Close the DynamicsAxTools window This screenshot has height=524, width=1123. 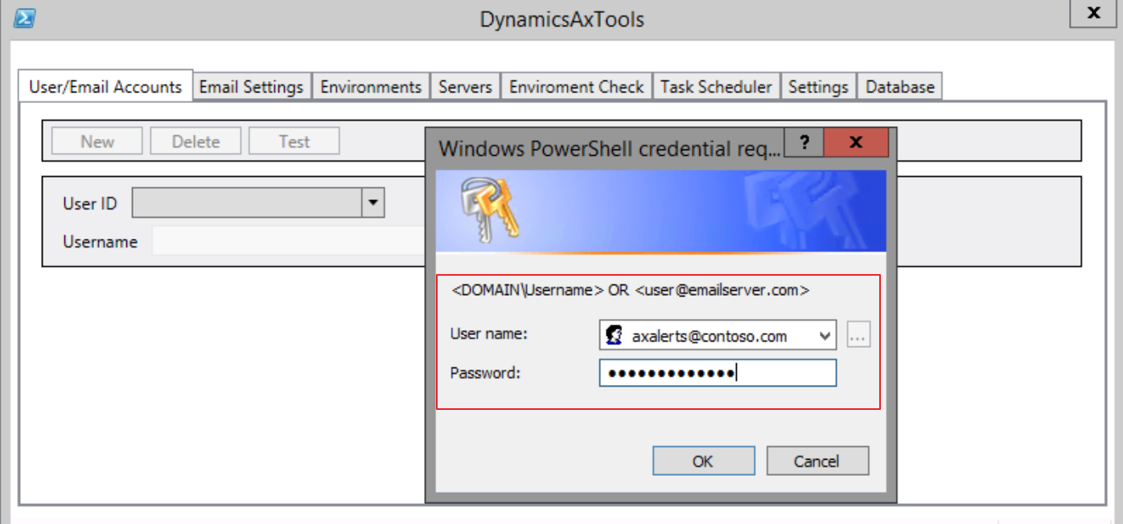pyautogui.click(x=1093, y=13)
